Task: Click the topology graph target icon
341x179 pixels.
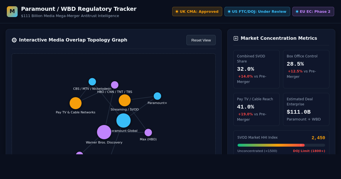Action: coord(14,40)
